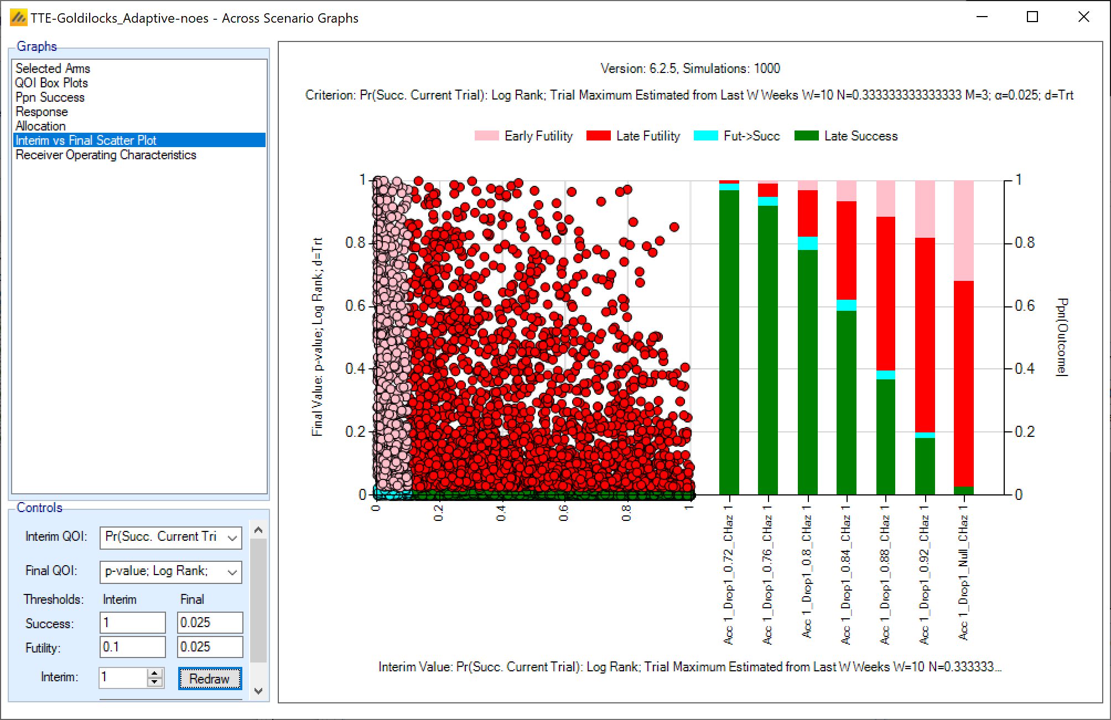Click the Futility final threshold field
Viewport: 1111px width, 720px height.
pos(210,647)
